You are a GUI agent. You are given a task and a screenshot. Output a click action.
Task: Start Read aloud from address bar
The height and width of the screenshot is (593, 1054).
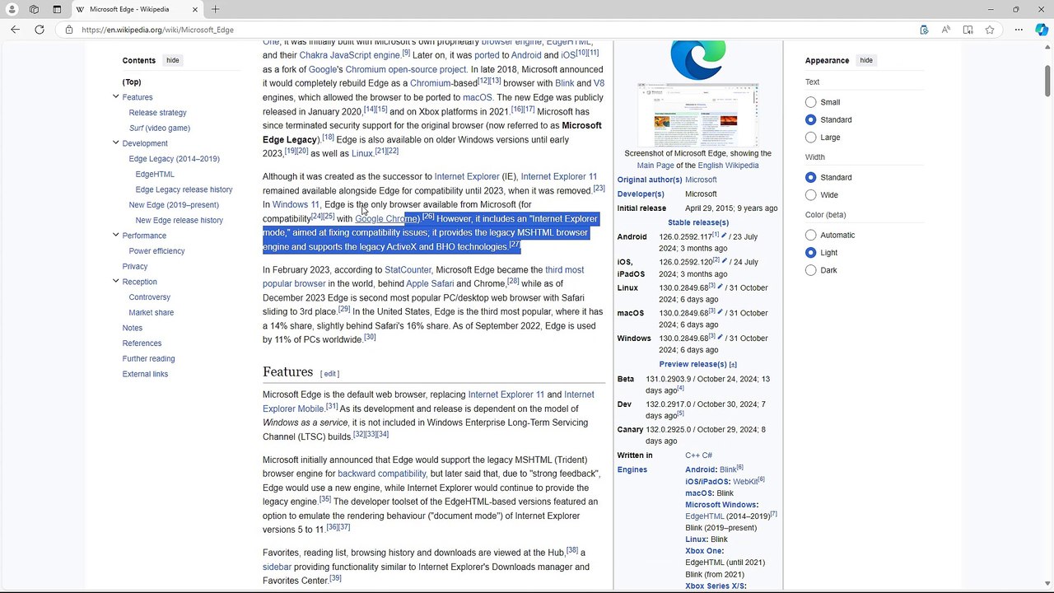pos(946,30)
